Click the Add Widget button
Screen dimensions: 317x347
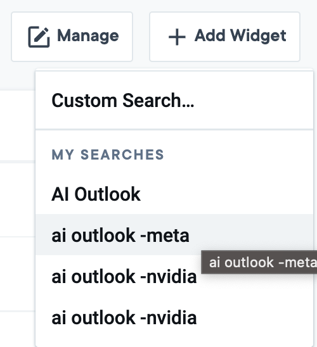(224, 37)
